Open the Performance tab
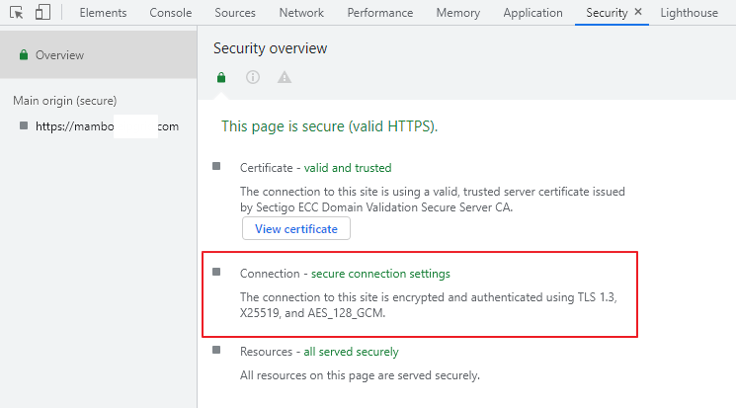Image resolution: width=736 pixels, height=408 pixels. [x=381, y=13]
